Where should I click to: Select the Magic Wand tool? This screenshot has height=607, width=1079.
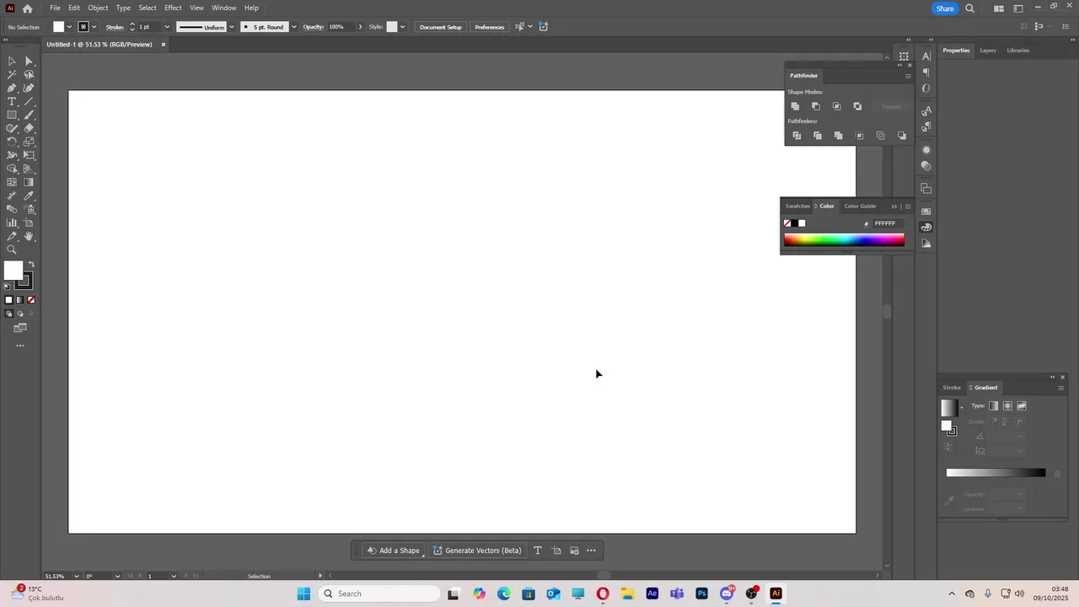[12, 74]
